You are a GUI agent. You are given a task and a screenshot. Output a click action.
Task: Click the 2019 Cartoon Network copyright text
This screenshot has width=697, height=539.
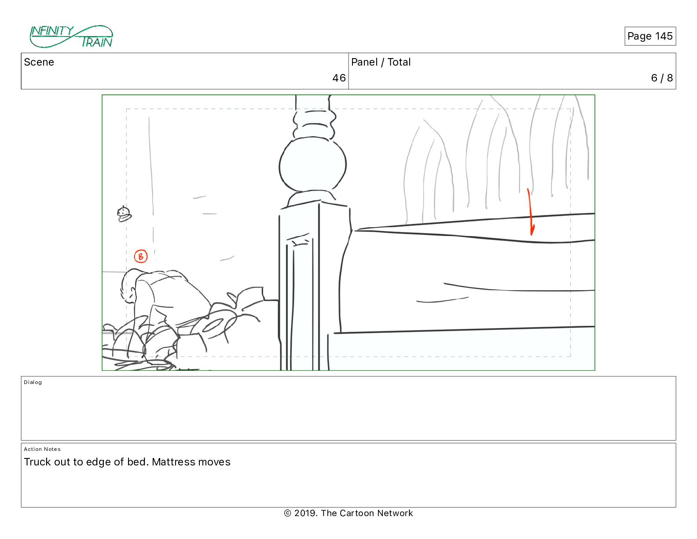coord(348,513)
